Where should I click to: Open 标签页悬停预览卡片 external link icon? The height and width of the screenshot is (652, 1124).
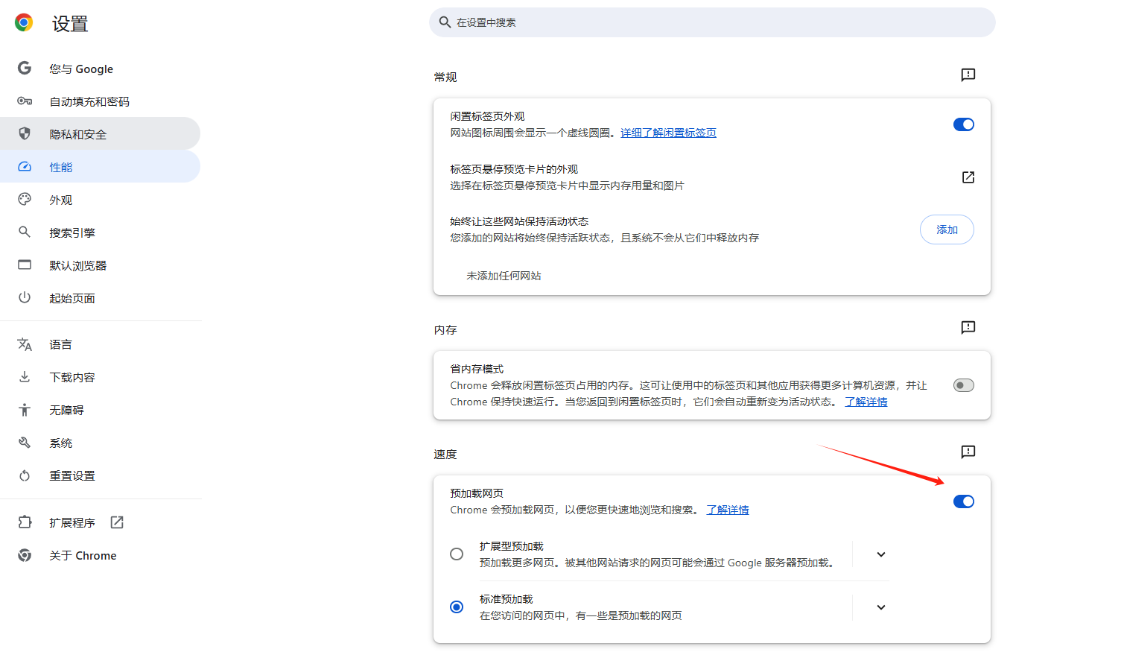(x=968, y=177)
